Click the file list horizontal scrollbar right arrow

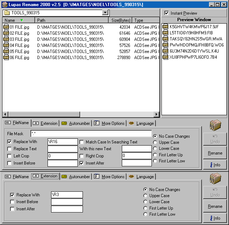coord(156,114)
